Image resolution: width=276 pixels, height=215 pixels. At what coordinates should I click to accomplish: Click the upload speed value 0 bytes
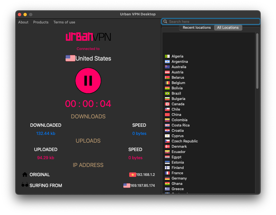[135, 158]
